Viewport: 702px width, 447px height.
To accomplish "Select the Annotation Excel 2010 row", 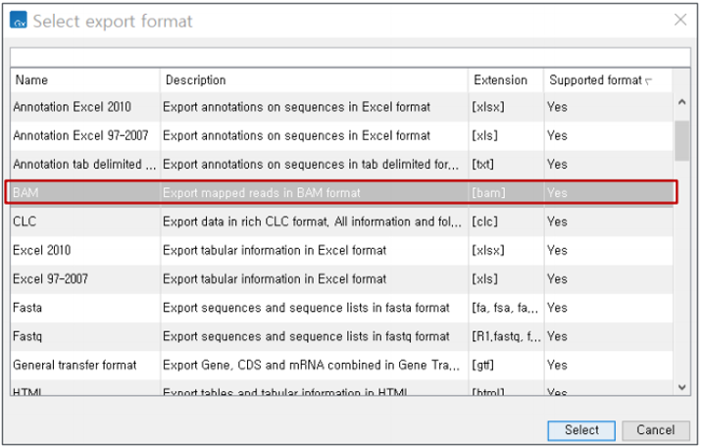I will coord(84,107).
